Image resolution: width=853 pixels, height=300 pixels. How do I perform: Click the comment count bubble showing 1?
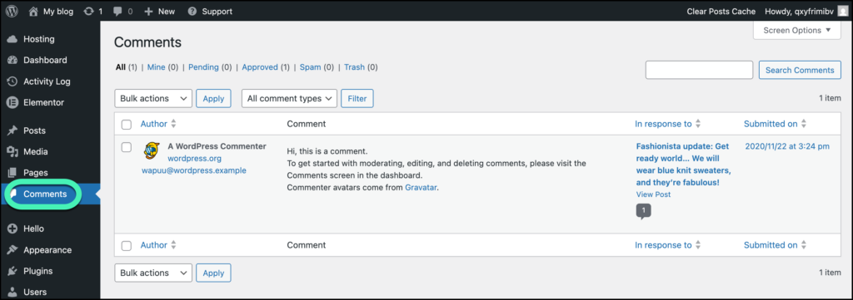(x=644, y=210)
